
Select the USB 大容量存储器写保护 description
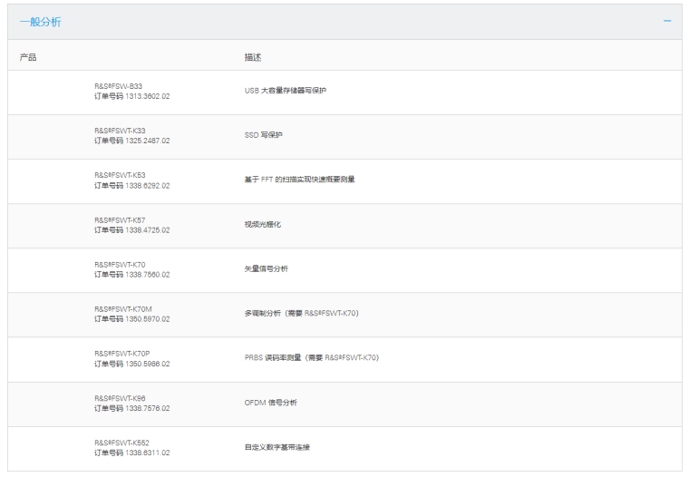(285, 91)
